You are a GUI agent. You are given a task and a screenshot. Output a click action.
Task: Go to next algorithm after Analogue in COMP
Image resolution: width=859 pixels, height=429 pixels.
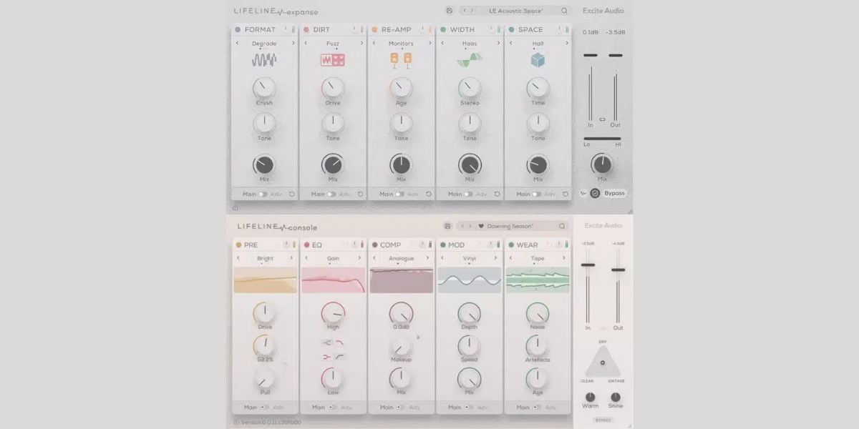(x=429, y=258)
